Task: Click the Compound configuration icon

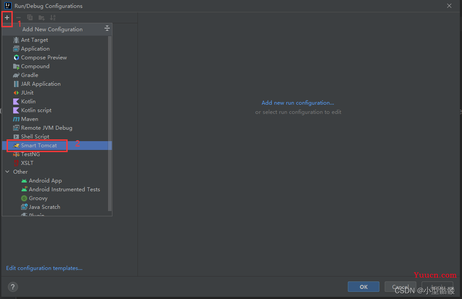Action: coord(16,66)
